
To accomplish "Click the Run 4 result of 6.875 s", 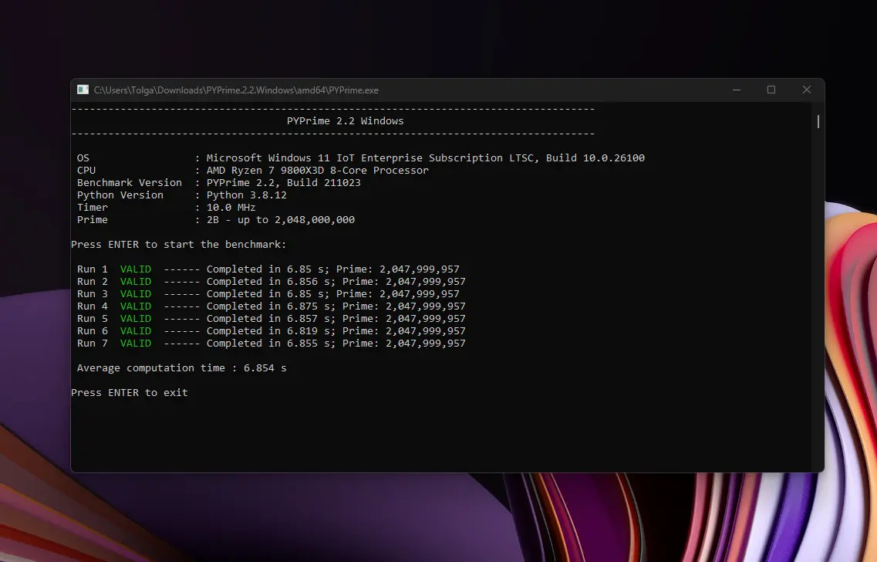I will click(272, 306).
